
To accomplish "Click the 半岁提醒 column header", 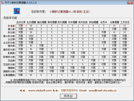I will (x=72, y=22).
